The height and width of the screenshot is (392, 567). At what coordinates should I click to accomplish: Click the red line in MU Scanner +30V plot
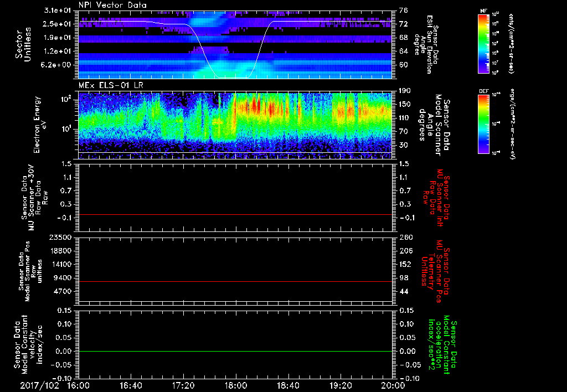coord(235,215)
